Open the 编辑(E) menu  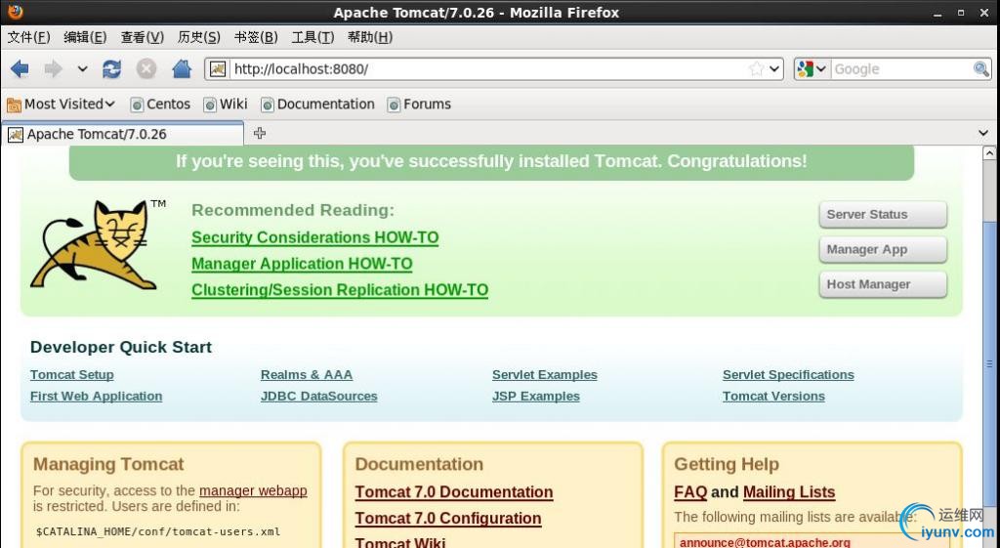[86, 37]
